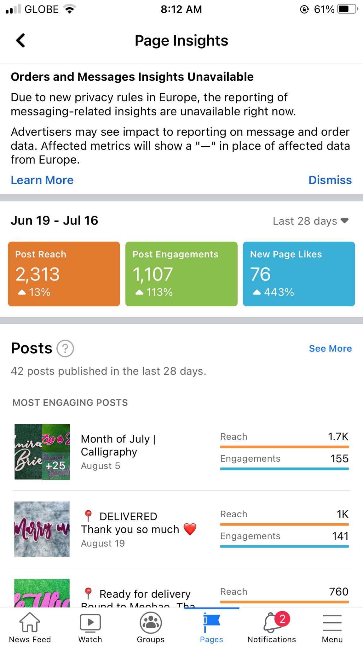The image size is (363, 646).
Task: Go to News Feed home icon
Action: point(30,622)
